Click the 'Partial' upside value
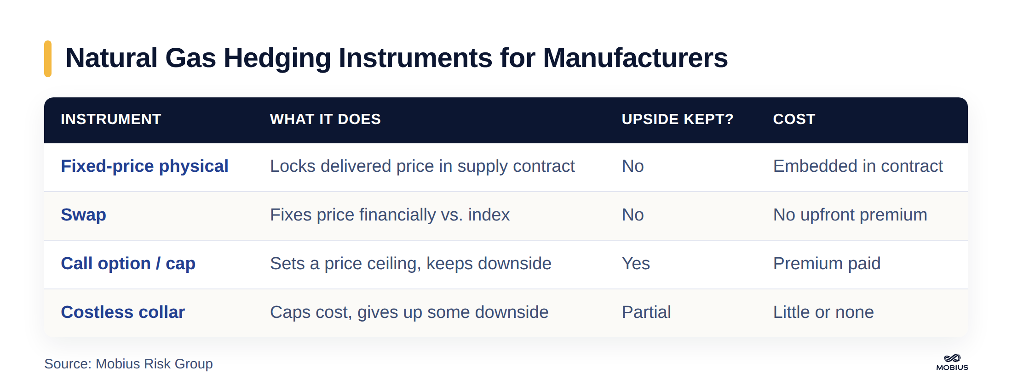The width and height of the screenshot is (1012, 390). tap(646, 312)
